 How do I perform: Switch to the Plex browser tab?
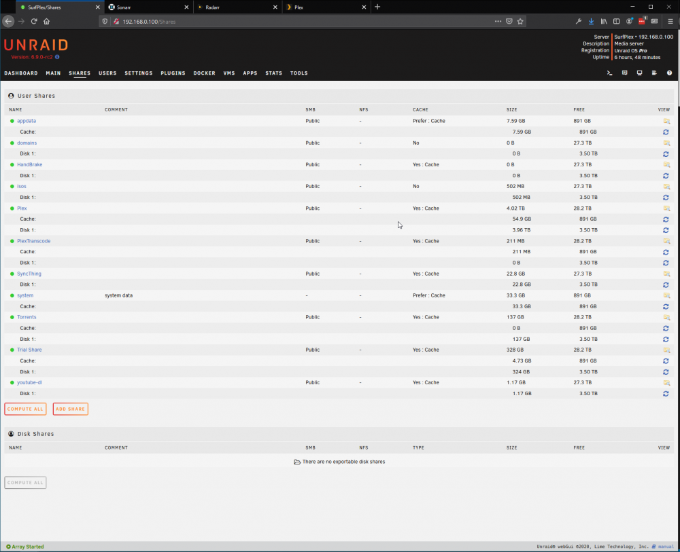coord(326,7)
